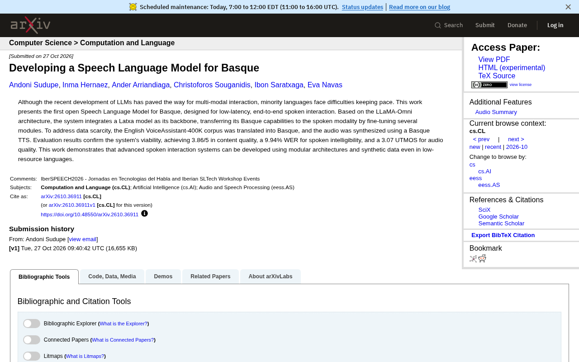Click the Submit header link
The width and height of the screenshot is (579, 362).
pos(485,25)
